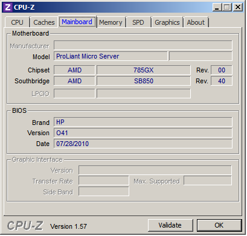Click the empty Manufacturer field
The height and width of the screenshot is (236, 247).
[x=143, y=45]
